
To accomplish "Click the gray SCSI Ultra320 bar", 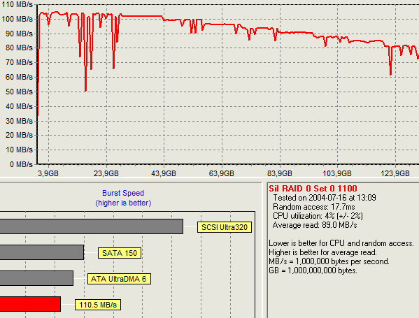I will click(92, 226).
